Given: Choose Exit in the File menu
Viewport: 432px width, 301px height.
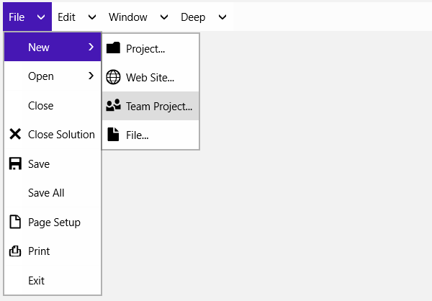Looking at the screenshot, I should (x=36, y=281).
